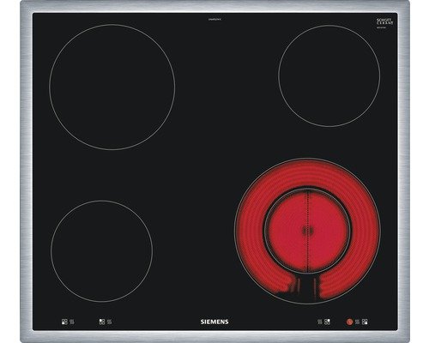Click the heat-level symbol beside the far-left marker

pyautogui.click(x=72, y=322)
